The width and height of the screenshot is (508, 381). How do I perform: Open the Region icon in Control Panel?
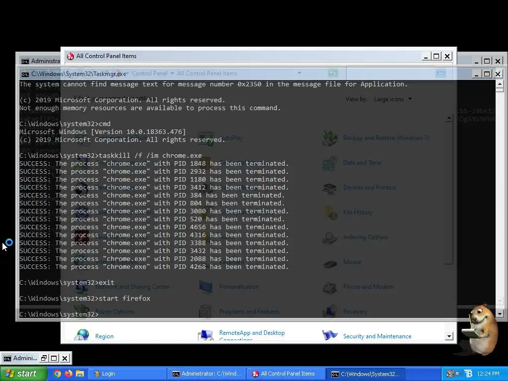pyautogui.click(x=83, y=335)
